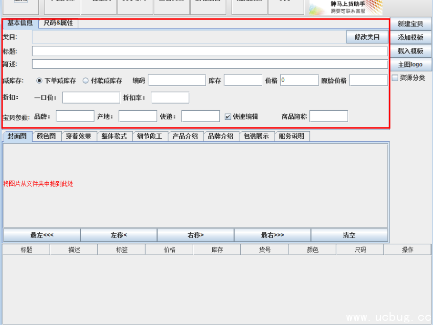Viewport: 433px width, 325px height.
Task: Click the 右移> button
Action: click(x=195, y=235)
